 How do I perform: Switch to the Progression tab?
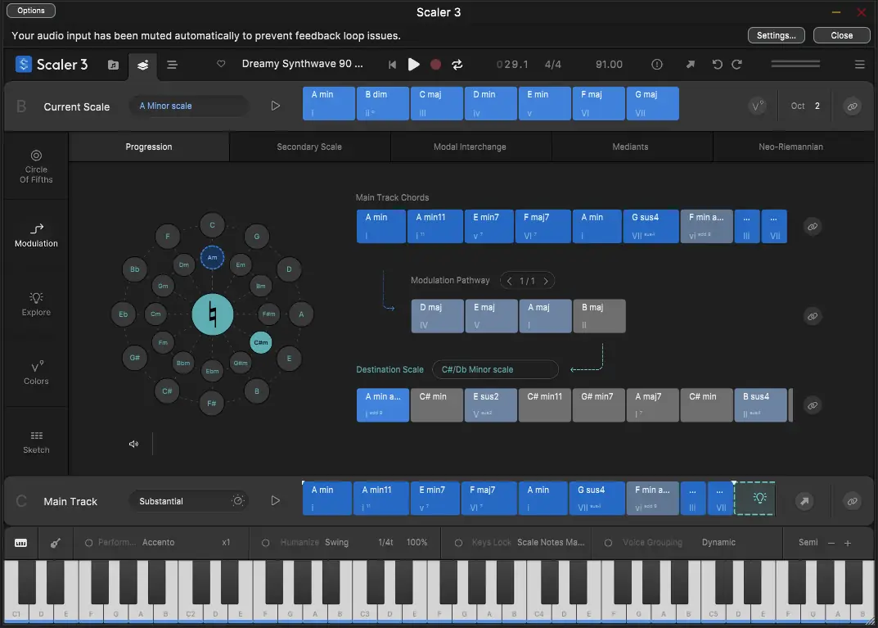(x=148, y=147)
